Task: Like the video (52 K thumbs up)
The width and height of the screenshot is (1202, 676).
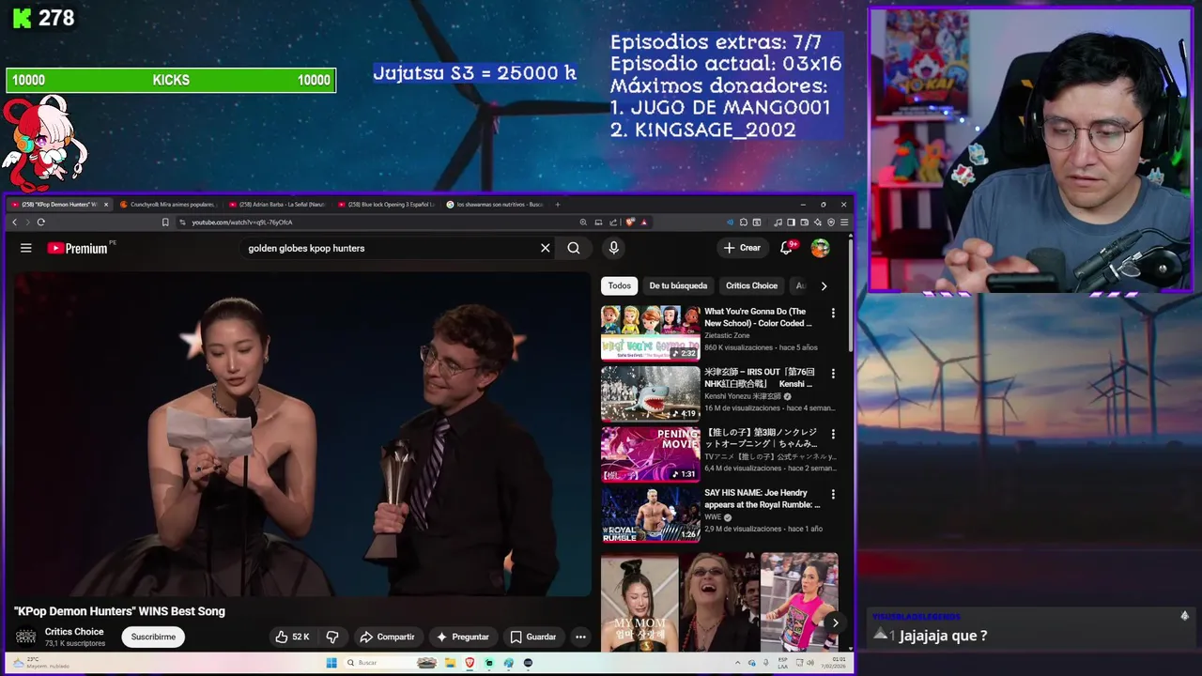Action: coord(292,637)
